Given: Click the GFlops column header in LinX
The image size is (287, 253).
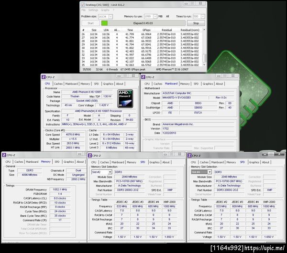Looking at the screenshot, I should (146, 30).
